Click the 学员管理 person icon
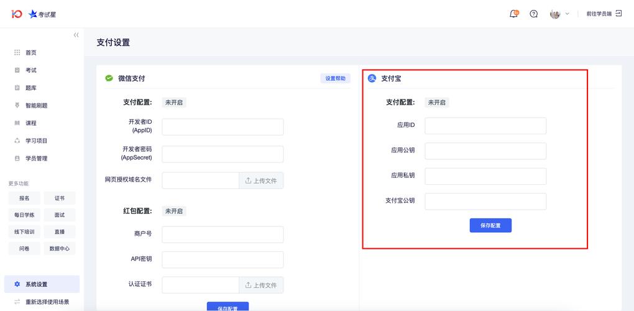634x311 pixels. [17, 159]
